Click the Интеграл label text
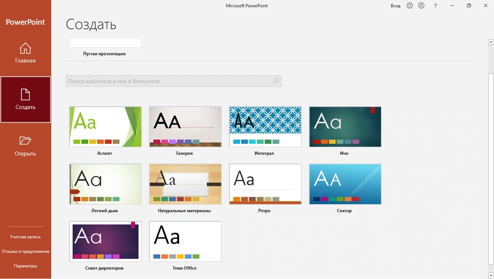Viewport: 494px width, 279px height. point(264,153)
